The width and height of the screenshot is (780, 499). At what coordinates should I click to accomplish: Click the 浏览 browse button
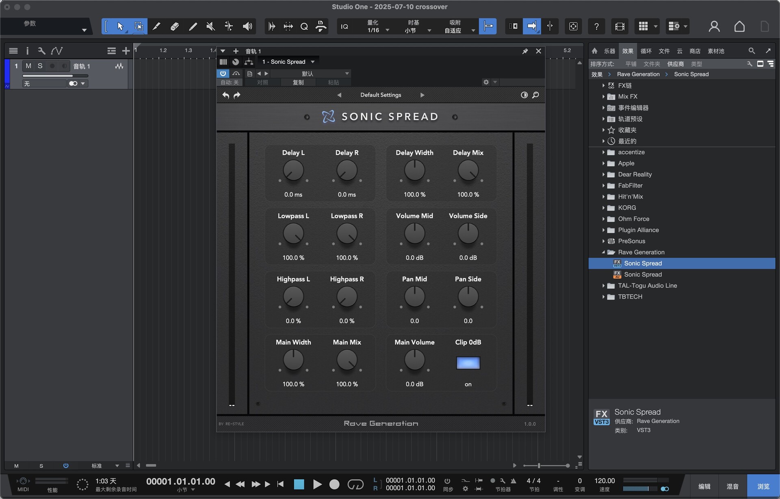pos(763,486)
